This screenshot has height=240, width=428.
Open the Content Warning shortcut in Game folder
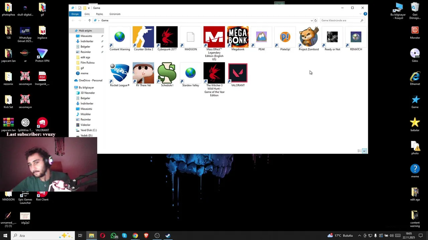120,39
